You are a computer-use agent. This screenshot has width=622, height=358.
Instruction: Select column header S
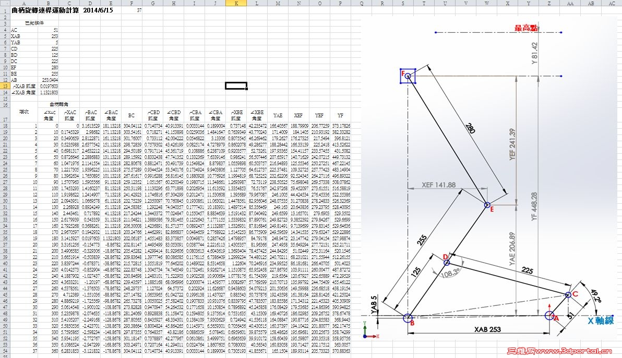click(x=403, y=3)
